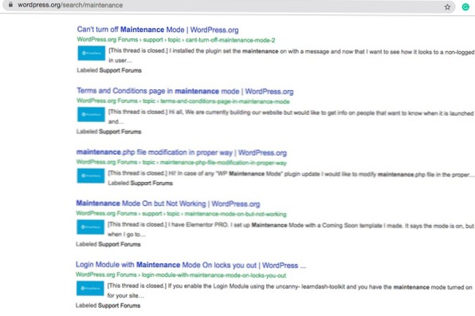The height and width of the screenshot is (316, 475).
Task: Select "Support Forums" label under Terms and Conditions result
Action: coord(120,132)
